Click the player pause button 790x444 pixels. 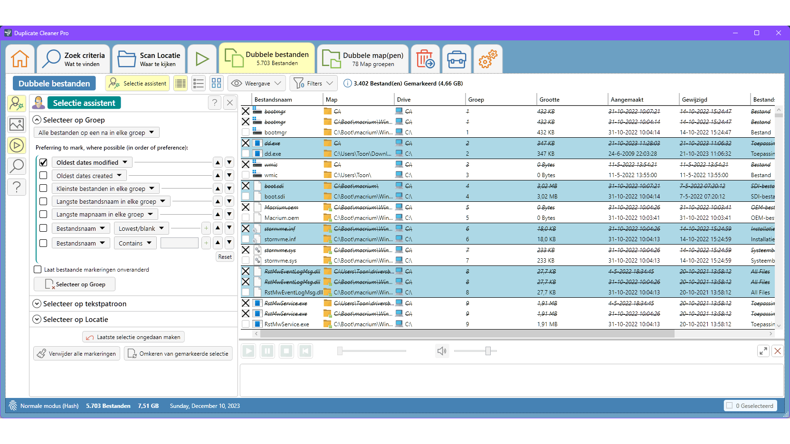(267, 351)
